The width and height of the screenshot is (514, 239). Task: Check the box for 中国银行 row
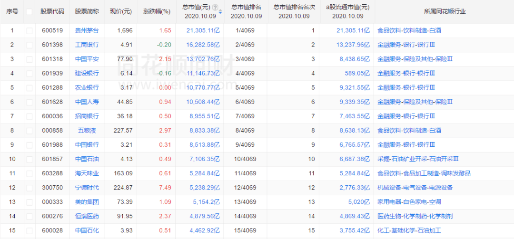[30, 145]
